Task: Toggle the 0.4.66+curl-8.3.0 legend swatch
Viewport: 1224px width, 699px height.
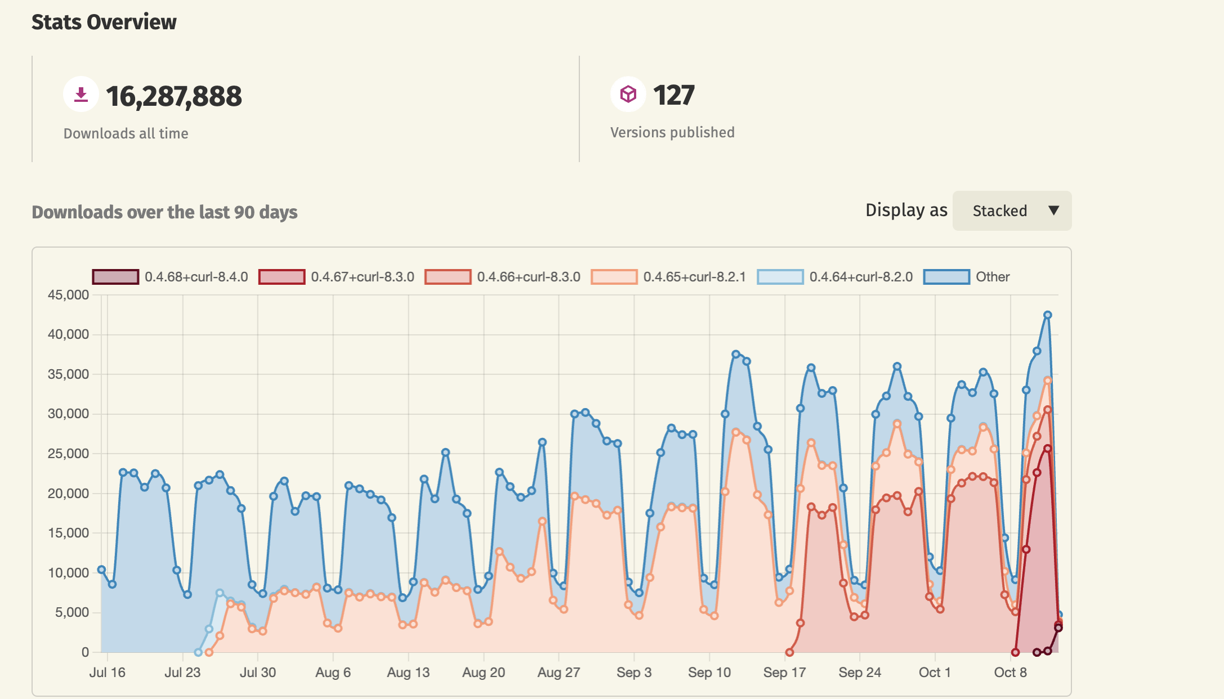Action: (x=448, y=277)
